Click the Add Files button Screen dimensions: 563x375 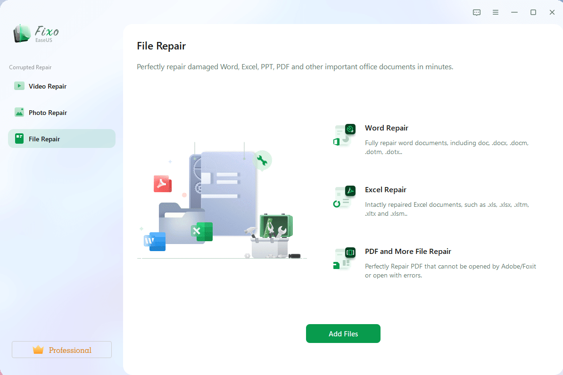click(x=343, y=333)
